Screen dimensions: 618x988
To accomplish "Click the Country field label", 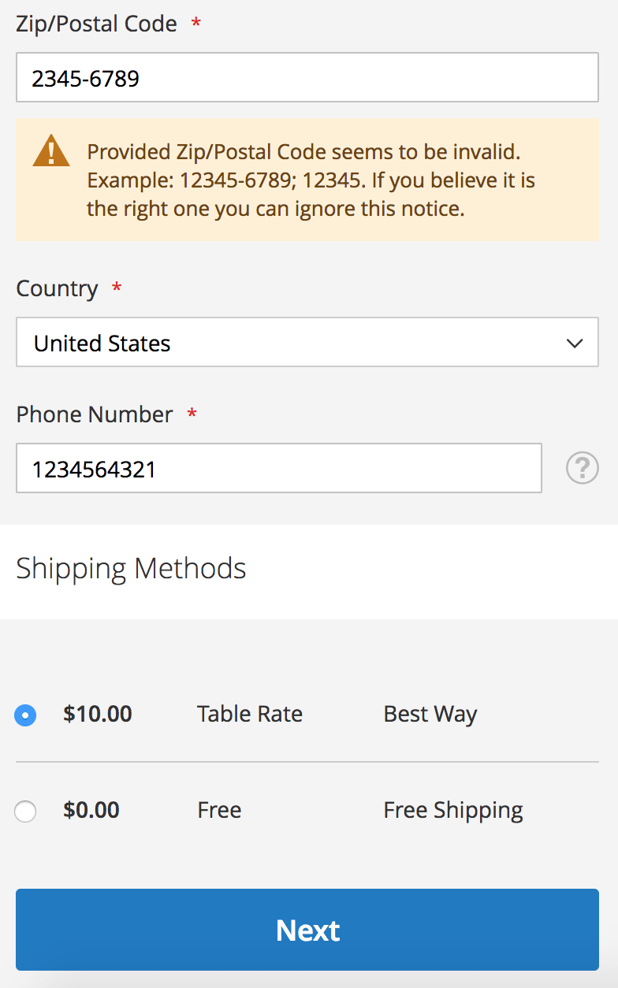I will [57, 288].
